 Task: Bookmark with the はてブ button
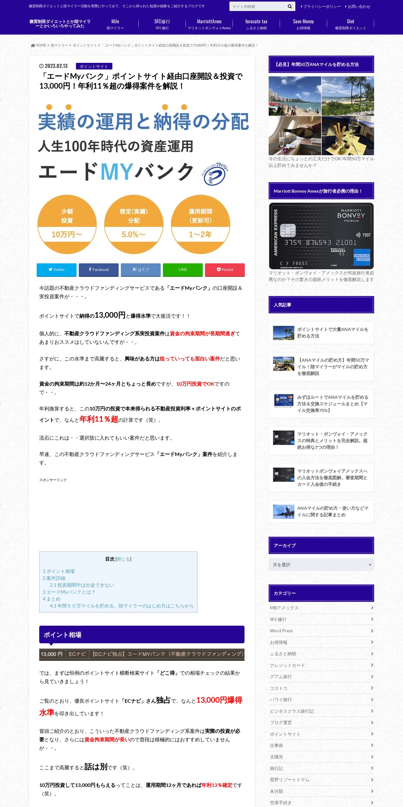pyautogui.click(x=141, y=270)
